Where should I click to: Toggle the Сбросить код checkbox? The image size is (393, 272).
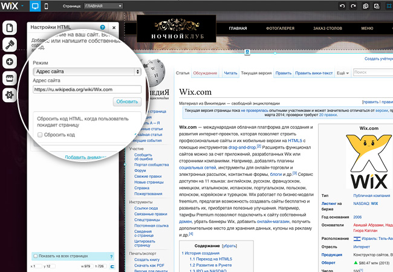pyautogui.click(x=40, y=135)
